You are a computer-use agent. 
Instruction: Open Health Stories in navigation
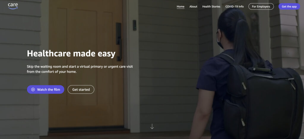pyautogui.click(x=211, y=7)
